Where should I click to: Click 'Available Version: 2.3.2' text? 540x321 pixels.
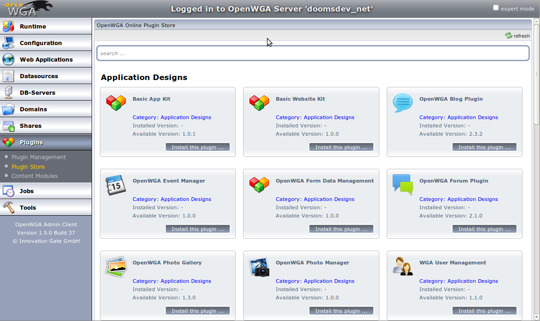pyautogui.click(x=450, y=134)
